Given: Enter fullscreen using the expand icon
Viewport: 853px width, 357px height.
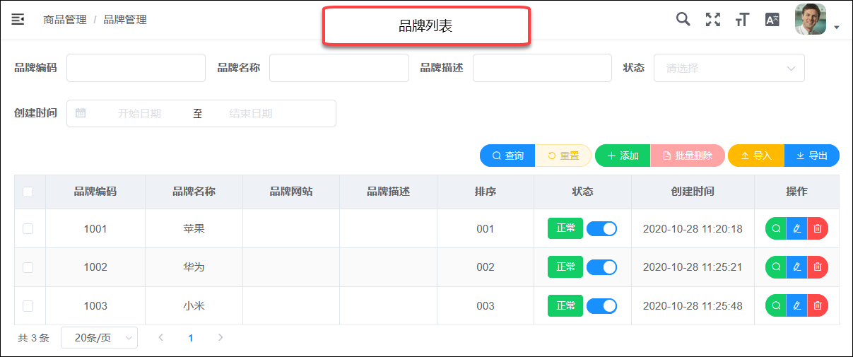Looking at the screenshot, I should click(713, 20).
